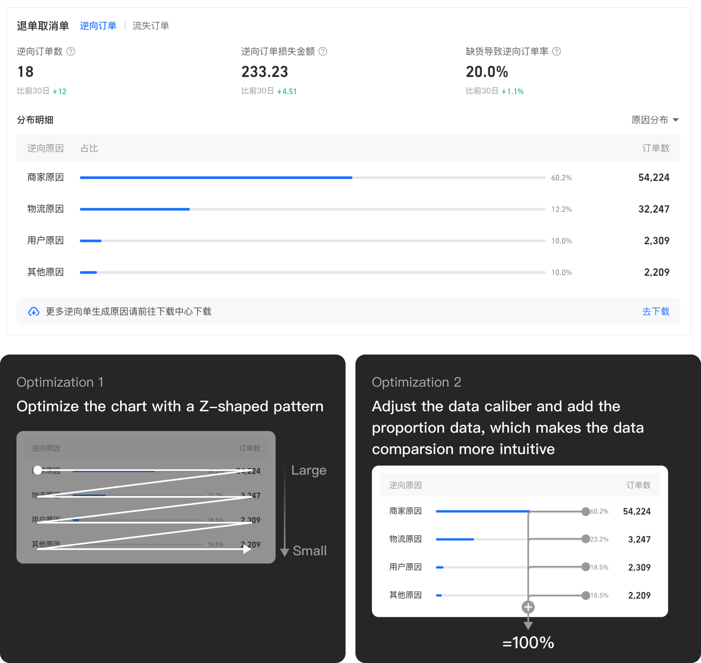The image size is (701, 663).
Task: Click the 商家原因 progress bar in main table
Action: click(313, 178)
